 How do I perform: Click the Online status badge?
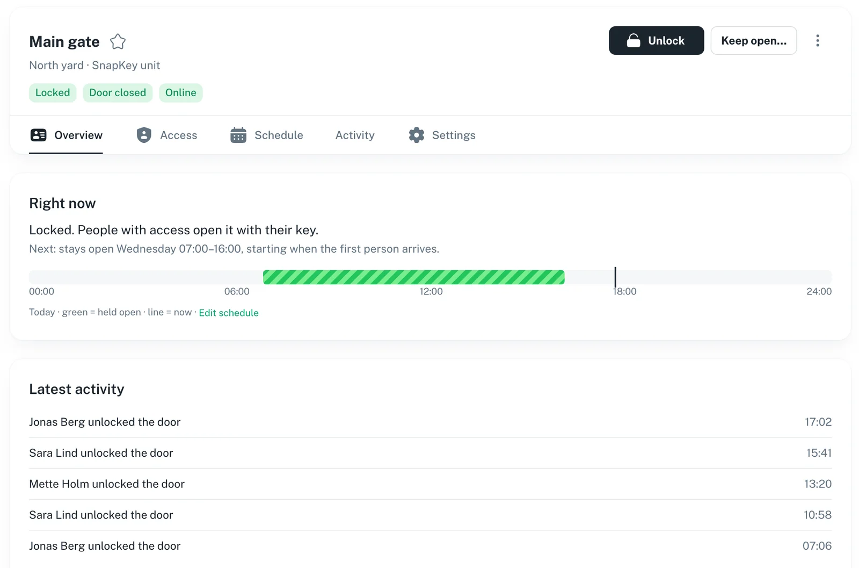[x=181, y=92]
